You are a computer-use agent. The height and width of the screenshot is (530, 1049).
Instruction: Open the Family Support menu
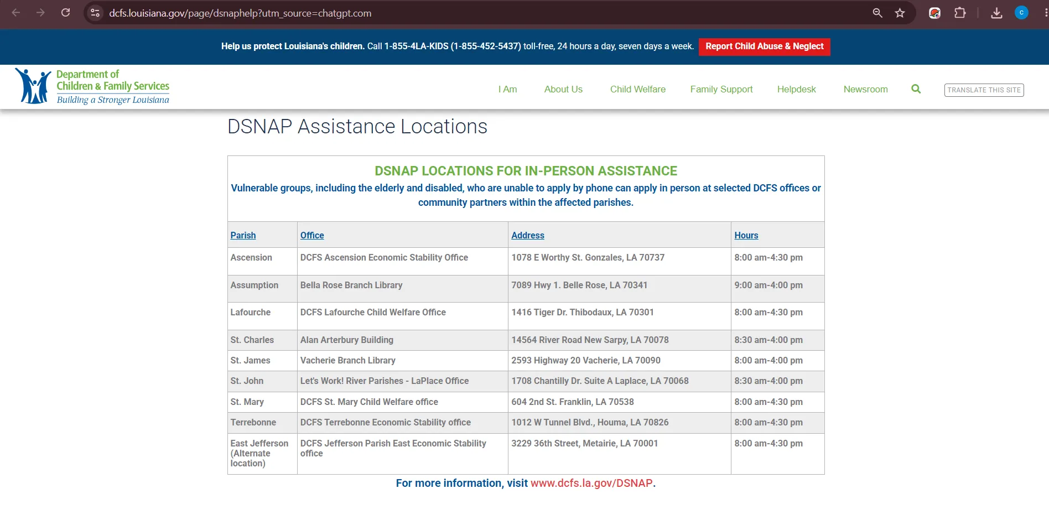point(721,89)
